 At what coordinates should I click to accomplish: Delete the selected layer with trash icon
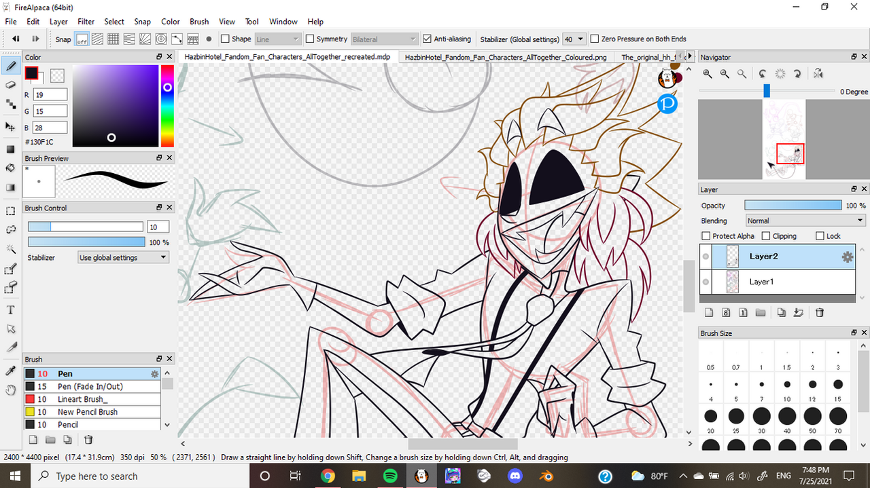[x=820, y=312]
